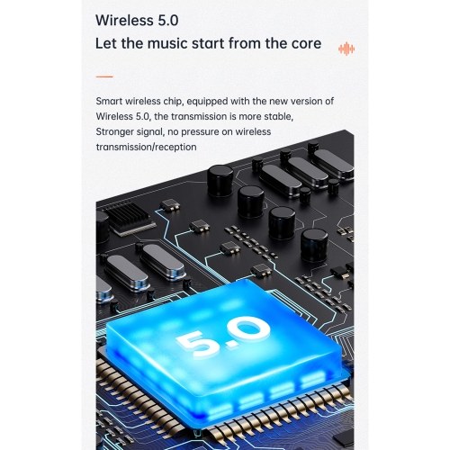Click "Let the music start from the core" headline
This screenshot has height=450, width=450.
click(208, 43)
